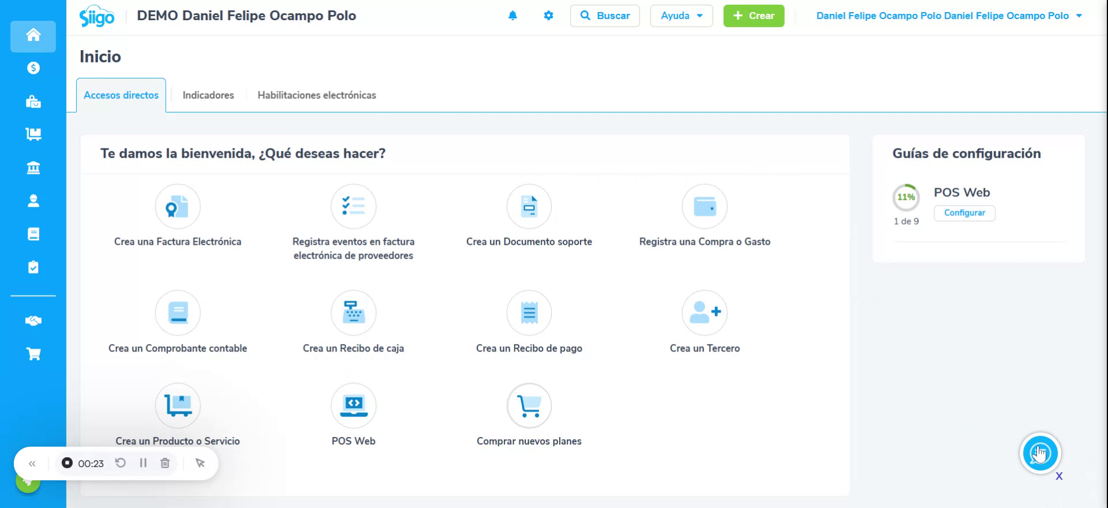
Task: Click the POS Web guide title
Action: click(x=962, y=192)
